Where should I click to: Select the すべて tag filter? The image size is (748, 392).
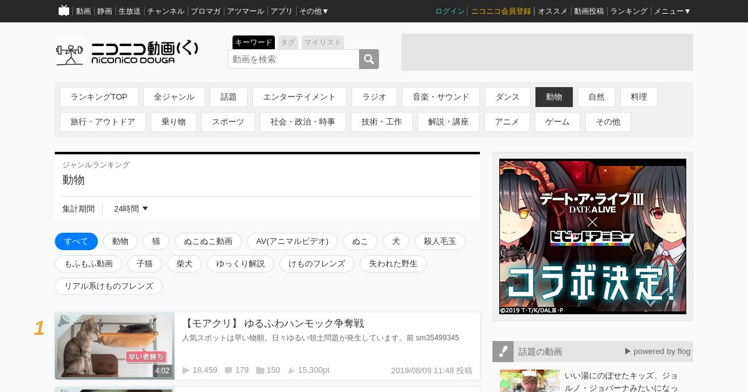tap(77, 241)
